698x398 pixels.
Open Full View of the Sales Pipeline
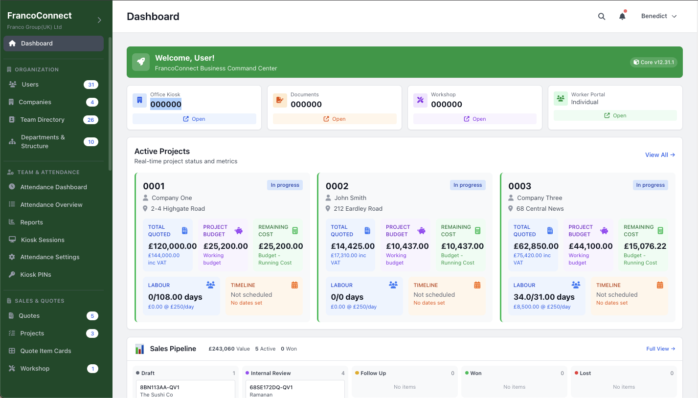(x=661, y=348)
